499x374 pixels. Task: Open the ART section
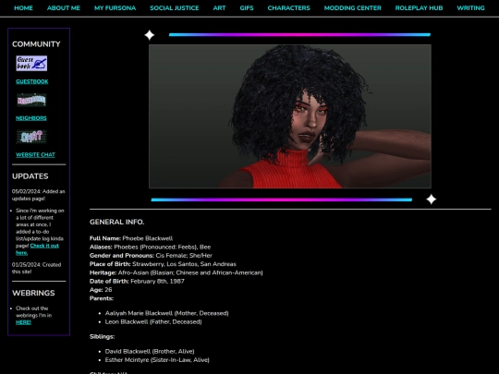(219, 8)
